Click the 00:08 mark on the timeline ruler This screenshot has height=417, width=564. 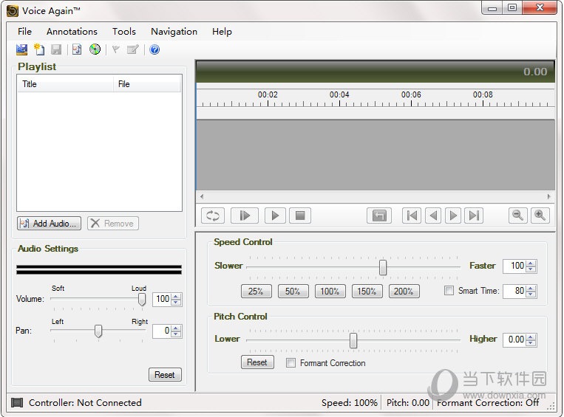(x=483, y=94)
